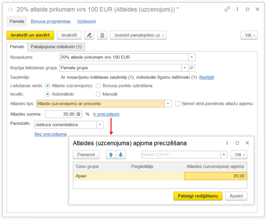268x220 pixels.
Task: Open the pencil-clock toolbar icon
Action: point(89,35)
